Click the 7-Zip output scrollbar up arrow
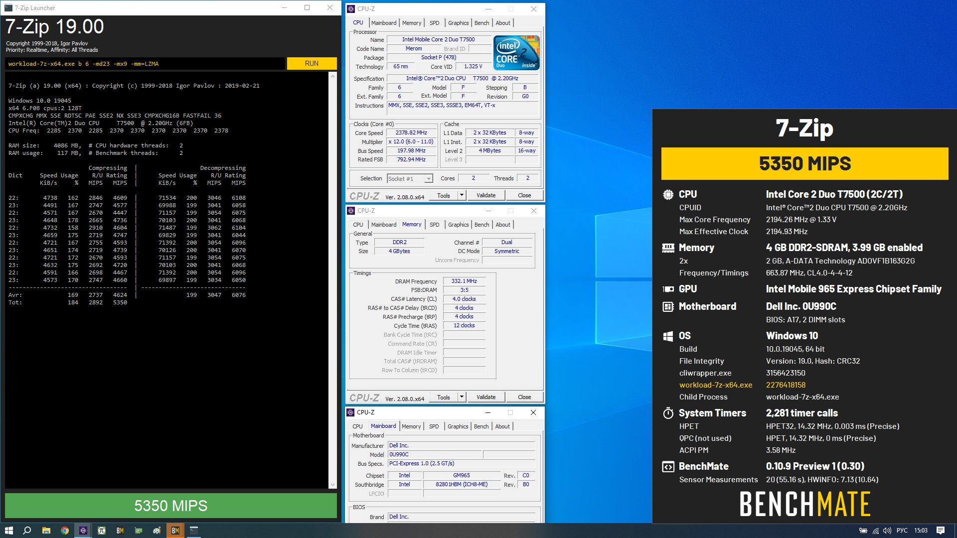This screenshot has height=538, width=957. tap(332, 76)
